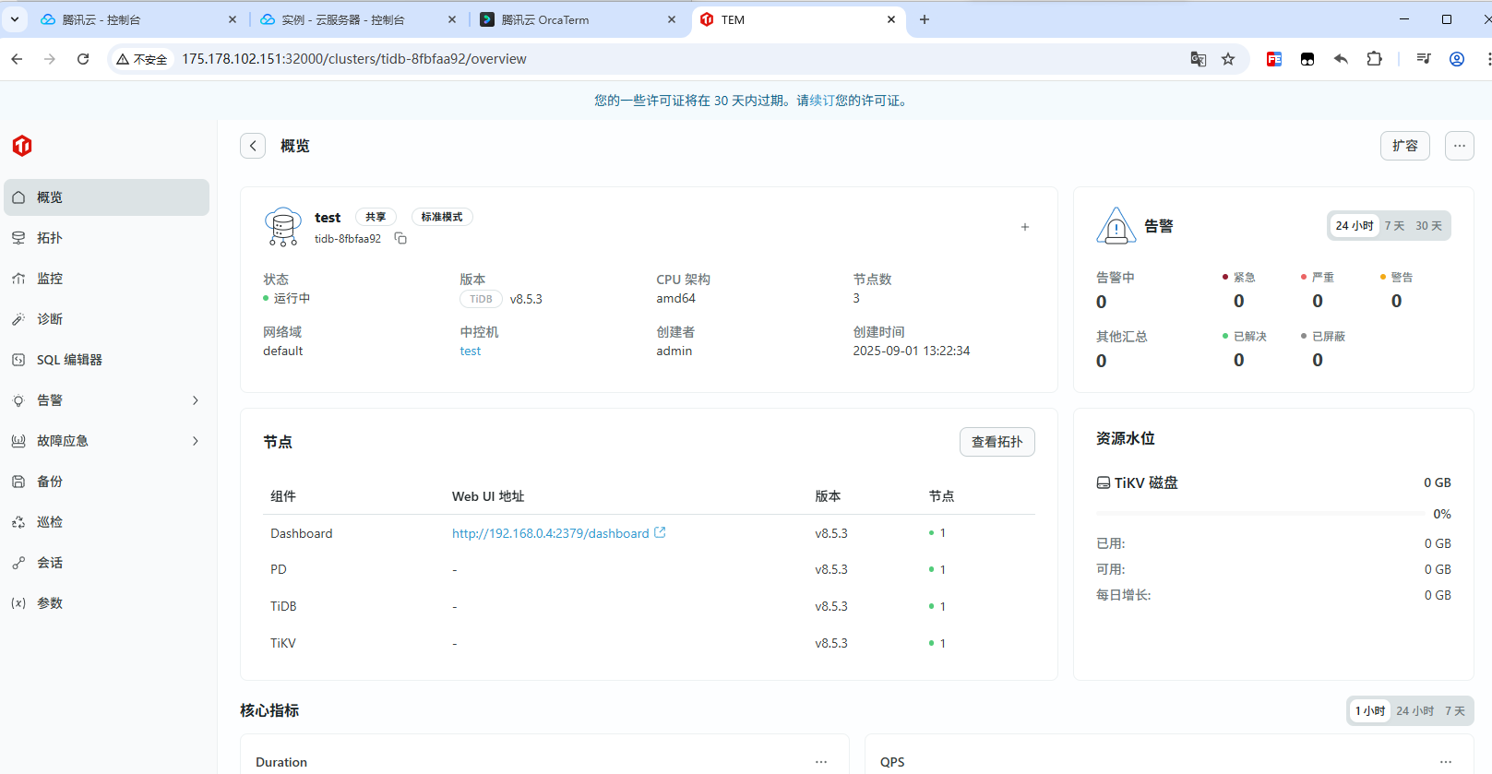This screenshot has height=774, width=1492.
Task: Open the three-dots menu next to 扩容
Action: [x=1459, y=146]
